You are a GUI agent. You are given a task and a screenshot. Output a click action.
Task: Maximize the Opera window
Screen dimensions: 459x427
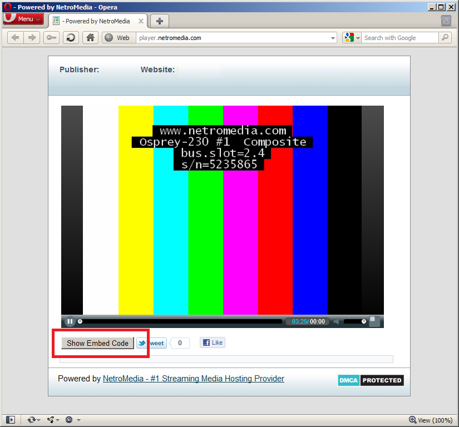click(441, 7)
